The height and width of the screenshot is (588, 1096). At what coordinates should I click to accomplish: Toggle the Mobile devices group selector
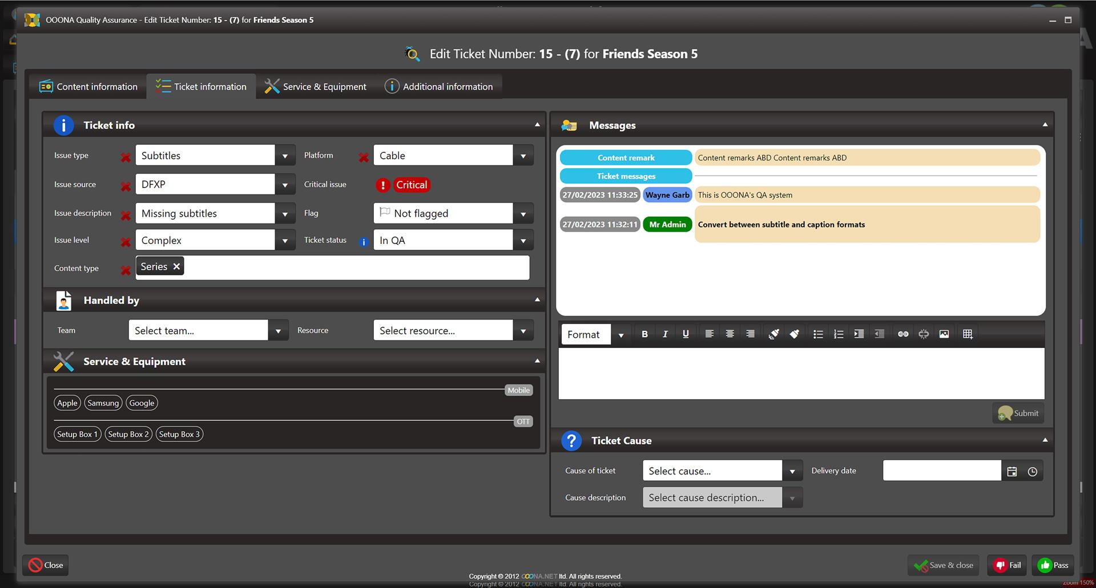(518, 390)
